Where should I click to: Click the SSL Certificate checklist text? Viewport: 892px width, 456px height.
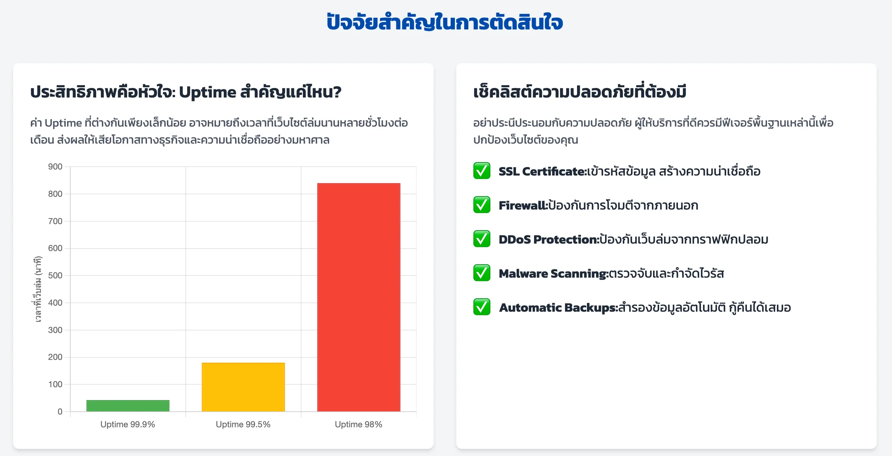629,172
